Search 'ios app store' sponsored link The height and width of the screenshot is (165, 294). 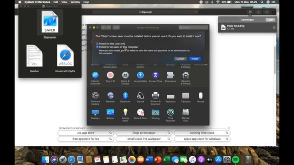click(86, 133)
